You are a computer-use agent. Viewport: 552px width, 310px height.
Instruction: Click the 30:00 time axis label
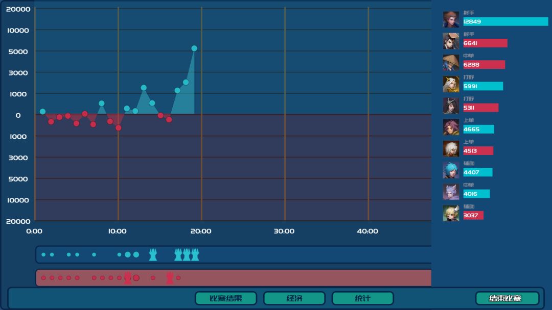(284, 231)
